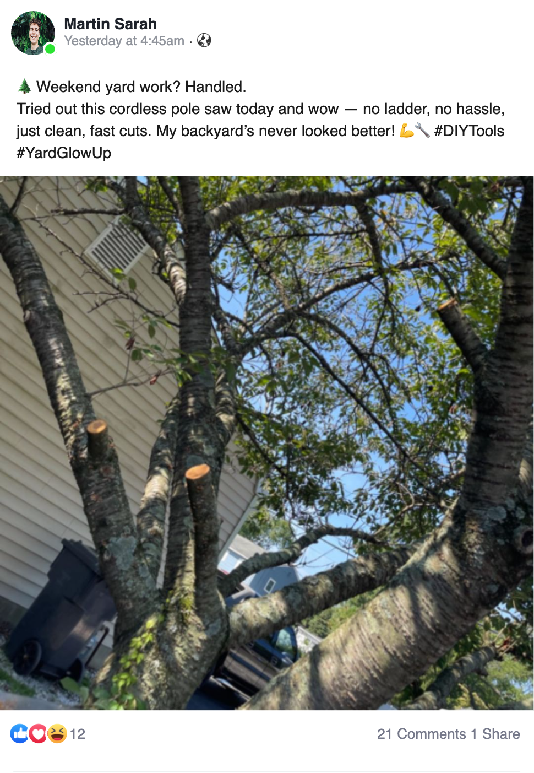Open the pruned tree photo
This screenshot has width=534, height=773.
tap(267, 443)
